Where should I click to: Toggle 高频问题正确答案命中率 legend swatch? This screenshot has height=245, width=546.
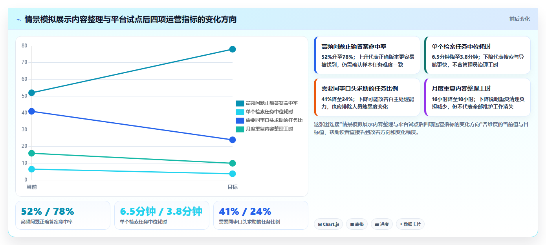click(x=240, y=103)
